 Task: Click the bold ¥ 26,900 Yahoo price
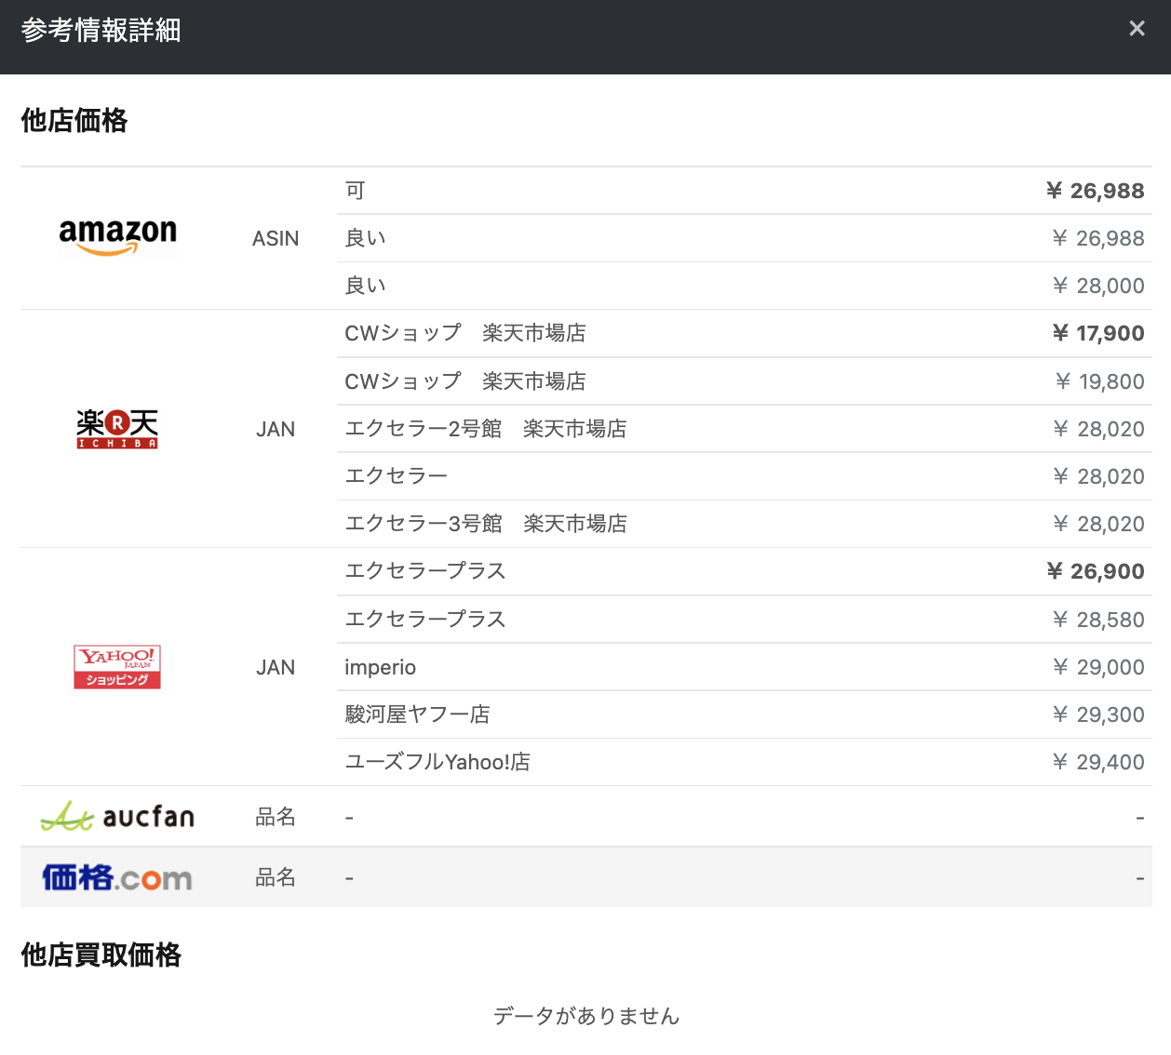click(x=1096, y=571)
